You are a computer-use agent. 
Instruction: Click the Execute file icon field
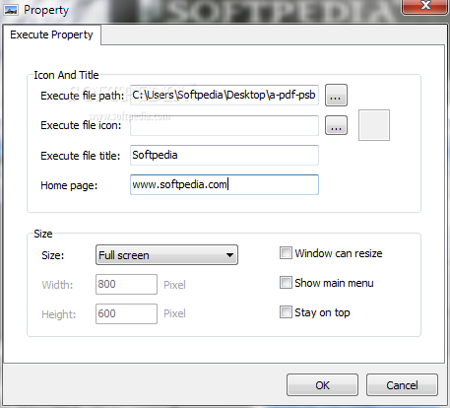[225, 125]
